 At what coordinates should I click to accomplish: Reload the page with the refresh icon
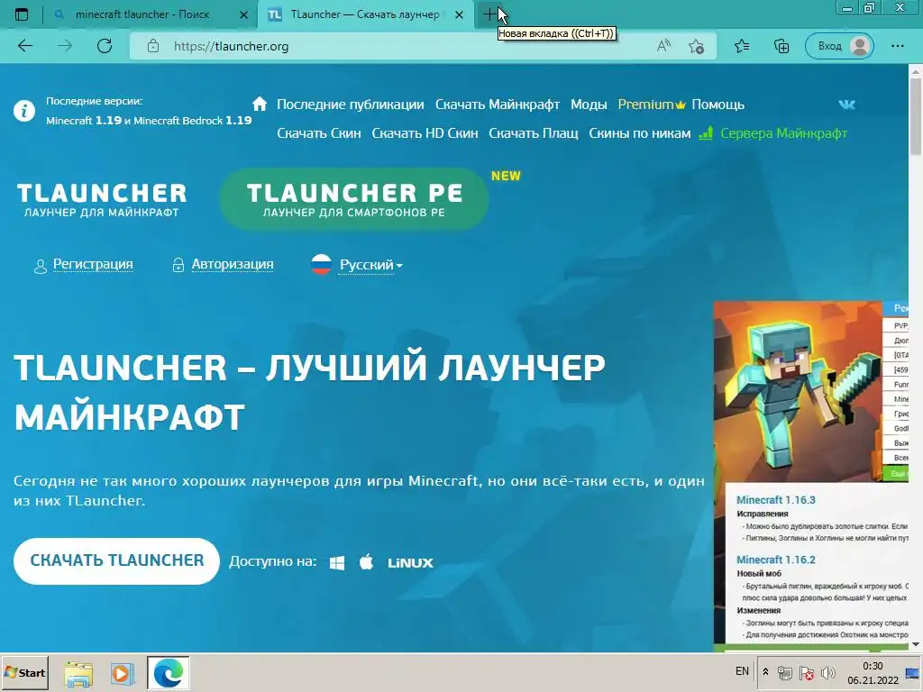pos(105,46)
